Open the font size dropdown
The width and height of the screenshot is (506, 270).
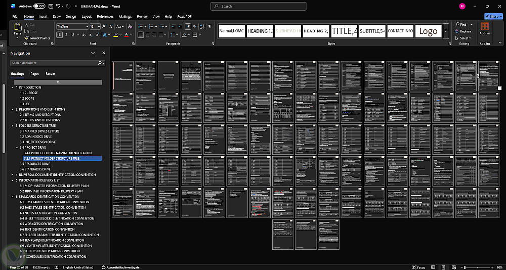pos(99,26)
